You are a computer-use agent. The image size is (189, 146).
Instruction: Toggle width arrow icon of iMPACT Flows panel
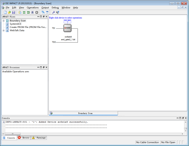(x=38, y=17)
